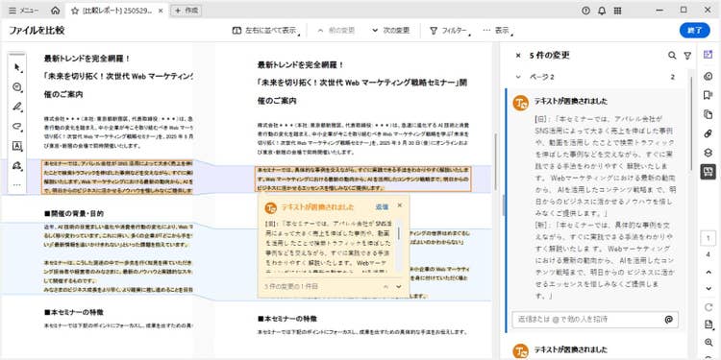
Task: Select the arrow selection tool
Action: [x=17, y=67]
